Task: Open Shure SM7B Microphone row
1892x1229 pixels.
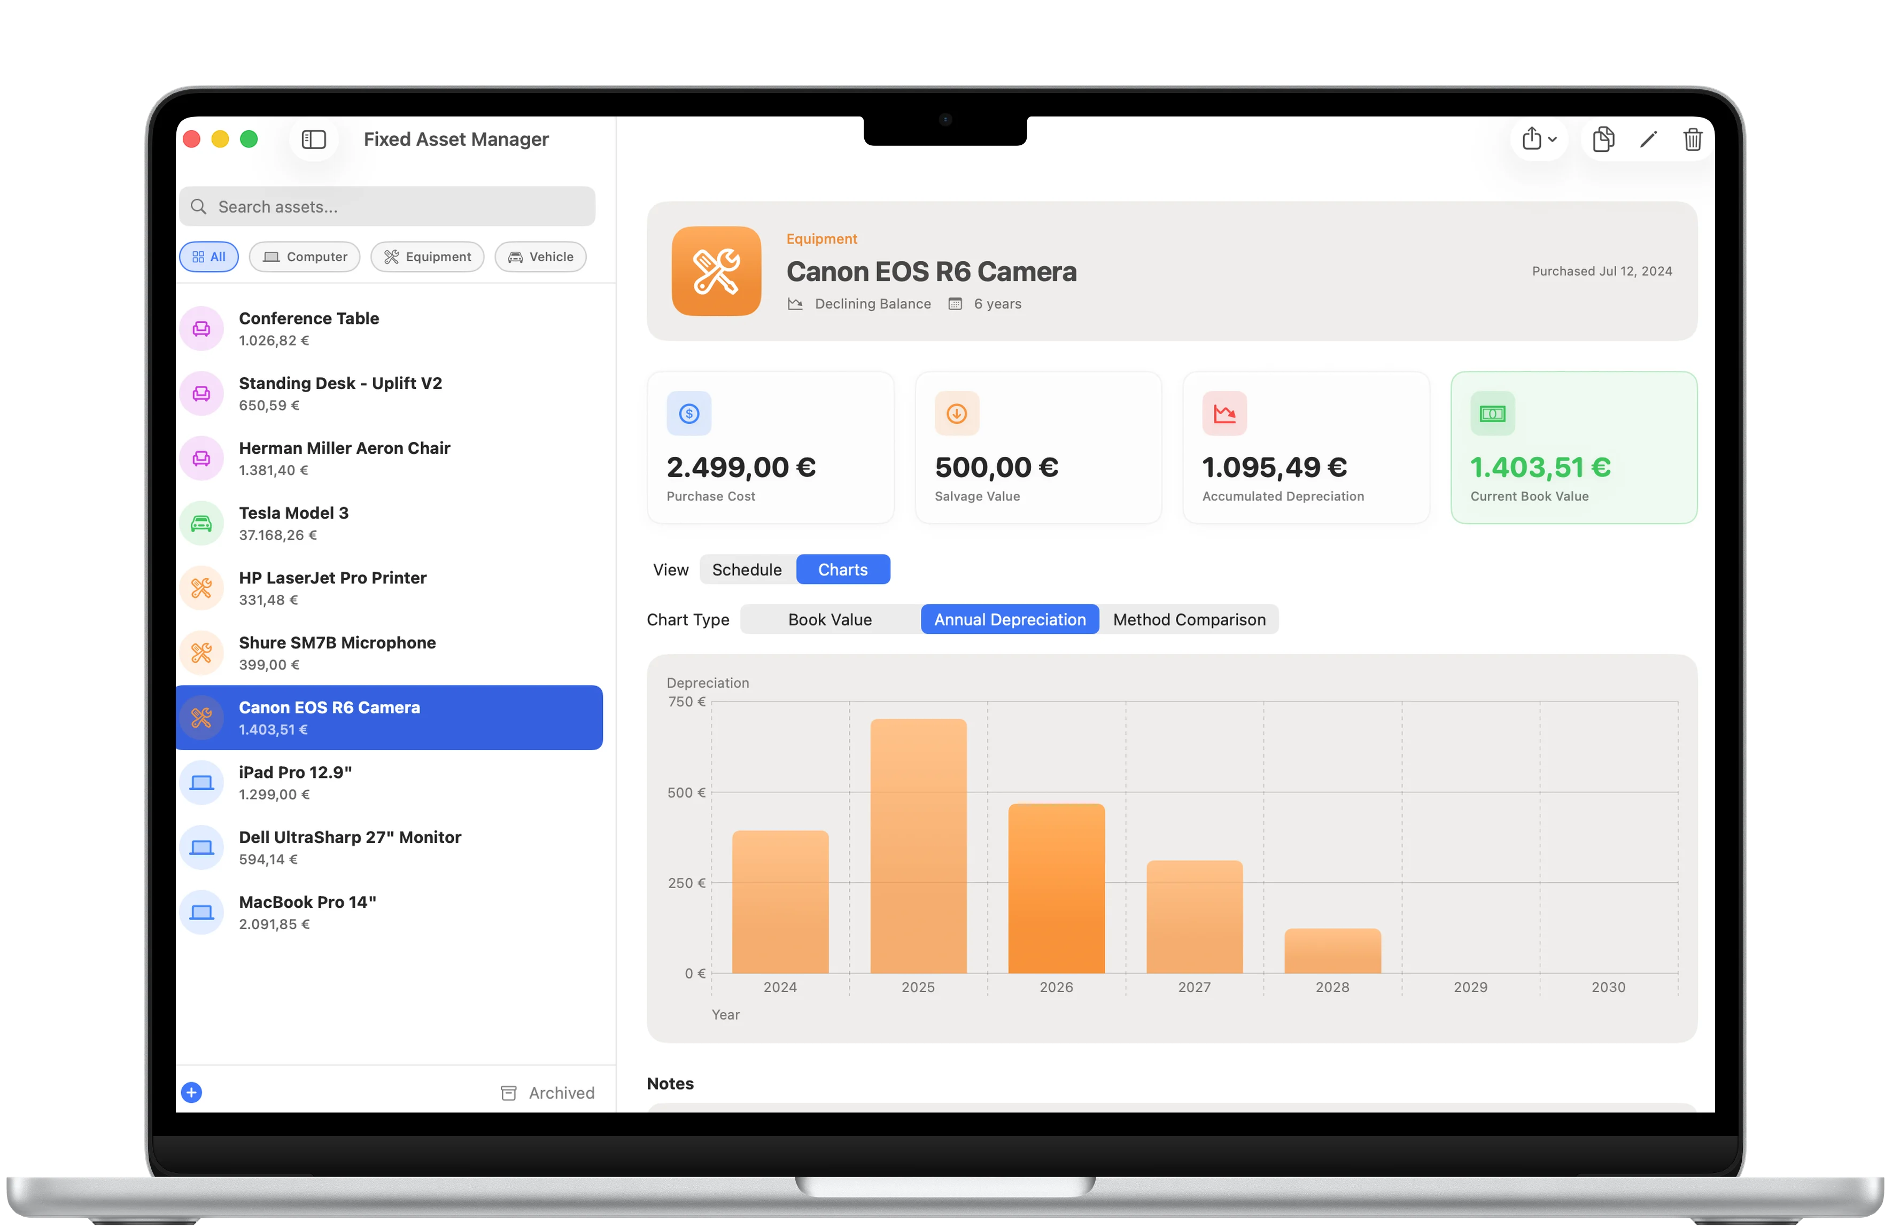Action: click(x=390, y=654)
